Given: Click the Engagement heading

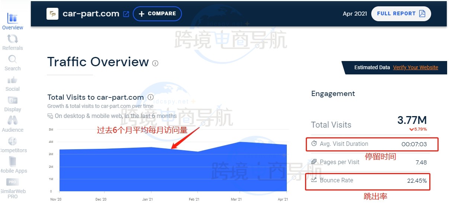Looking at the screenshot, I should click(x=333, y=94).
